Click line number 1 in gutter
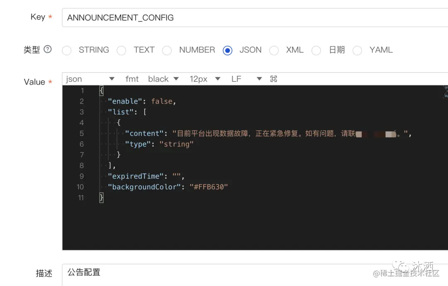The width and height of the screenshot is (448, 286). (x=82, y=90)
